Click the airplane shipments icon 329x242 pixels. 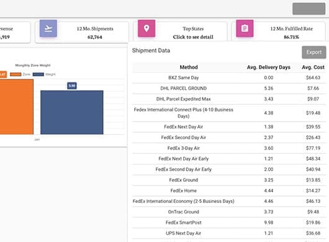point(48,29)
